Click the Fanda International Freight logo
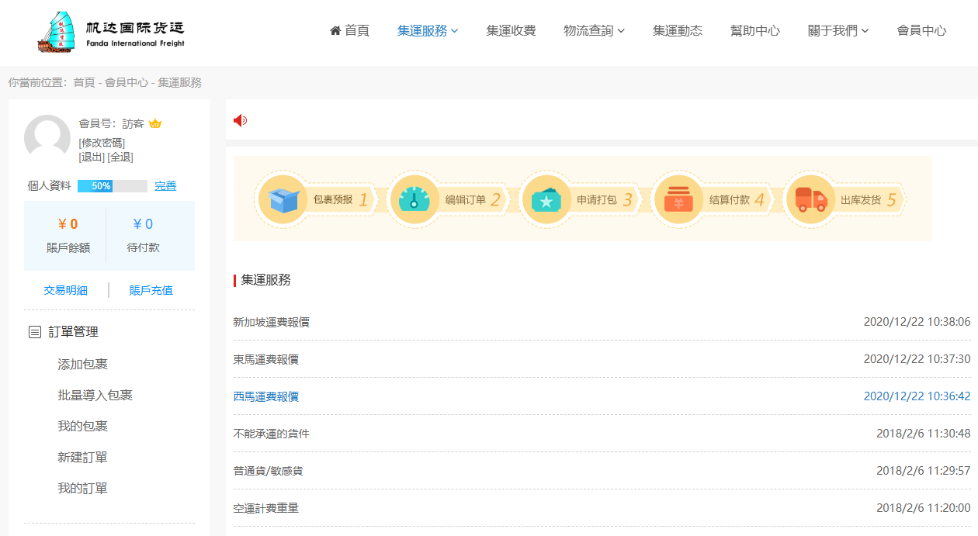The height and width of the screenshot is (536, 978). click(x=111, y=33)
